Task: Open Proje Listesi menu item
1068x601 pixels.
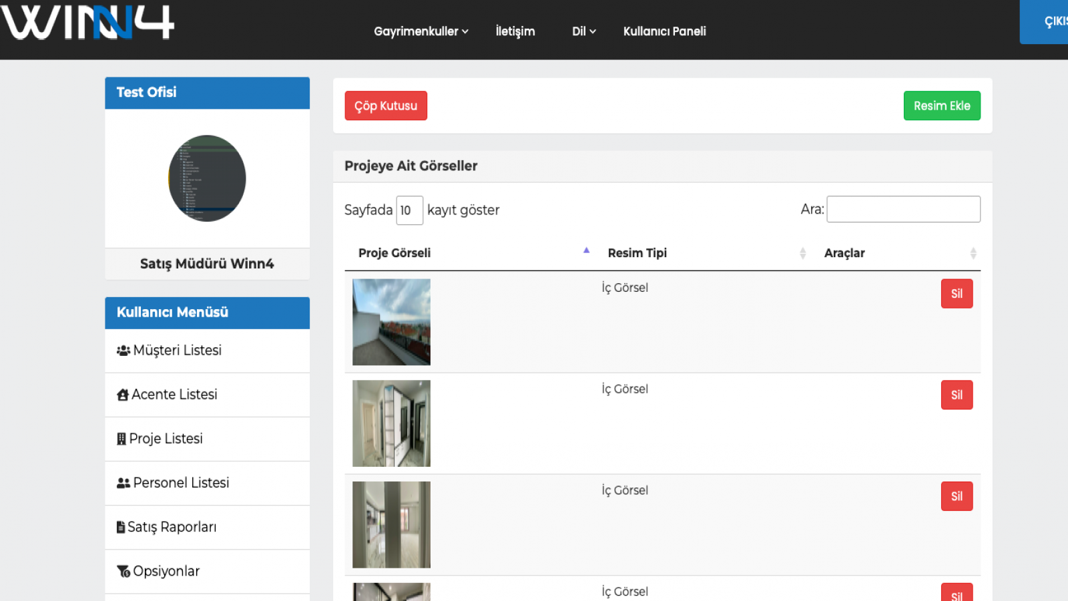Action: click(207, 439)
